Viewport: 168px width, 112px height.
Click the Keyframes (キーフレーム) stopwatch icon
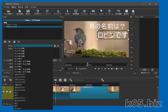coord(109,12)
